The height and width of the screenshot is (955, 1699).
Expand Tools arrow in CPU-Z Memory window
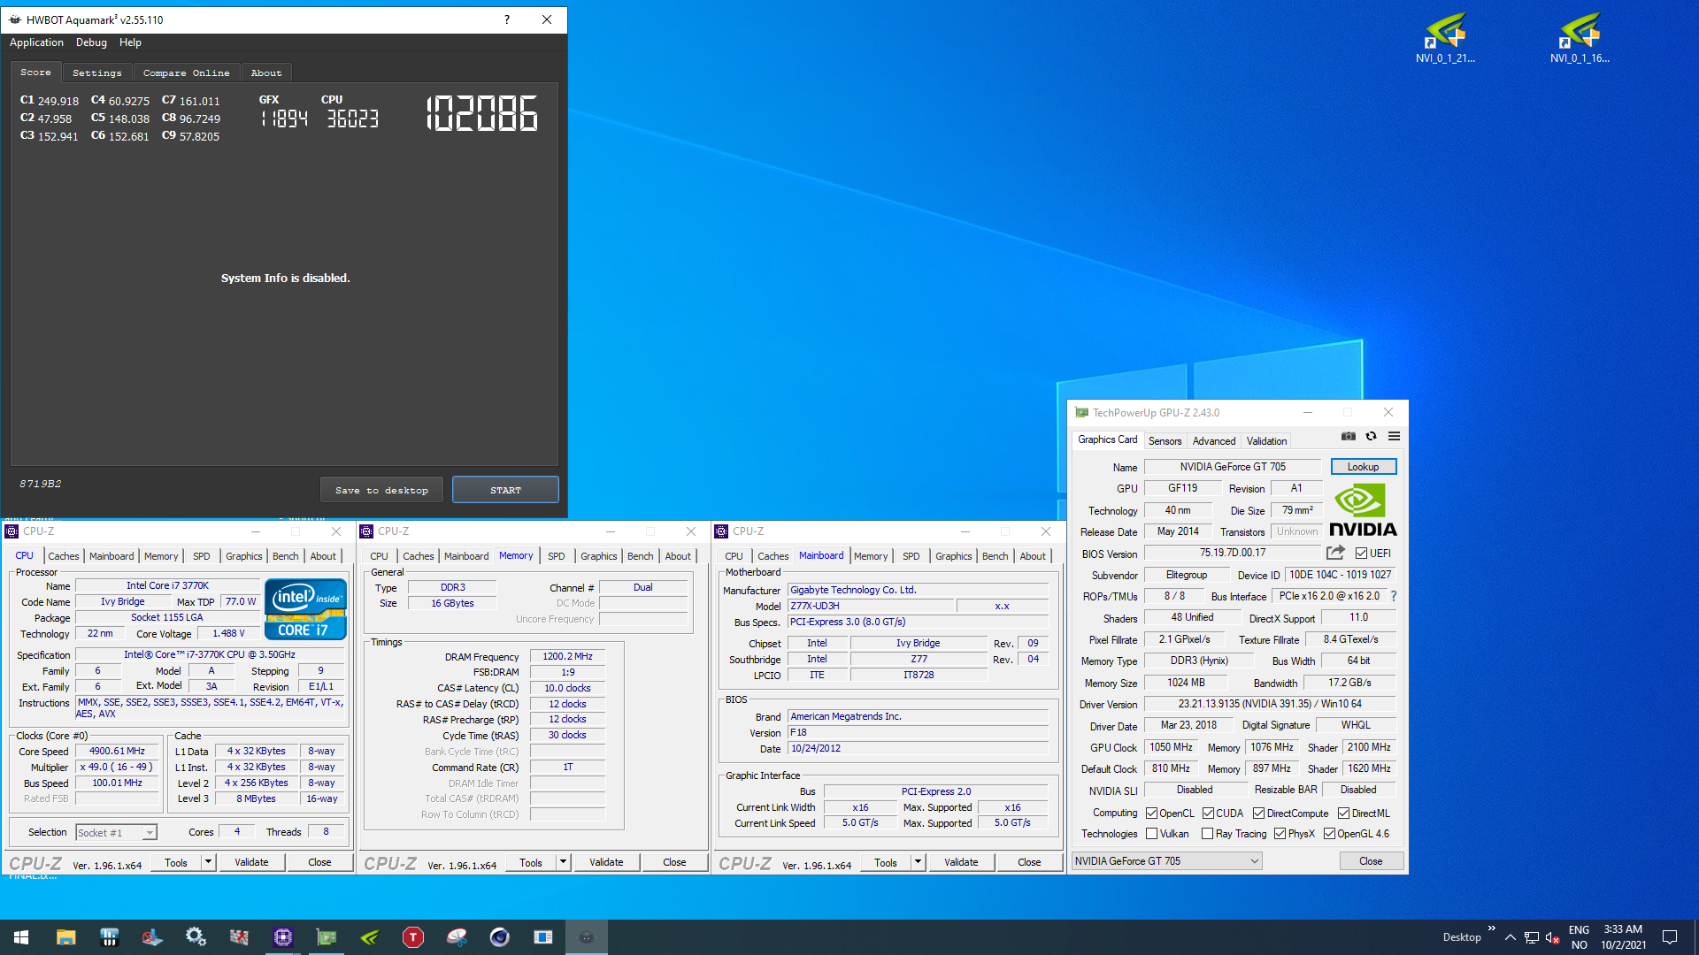563,862
